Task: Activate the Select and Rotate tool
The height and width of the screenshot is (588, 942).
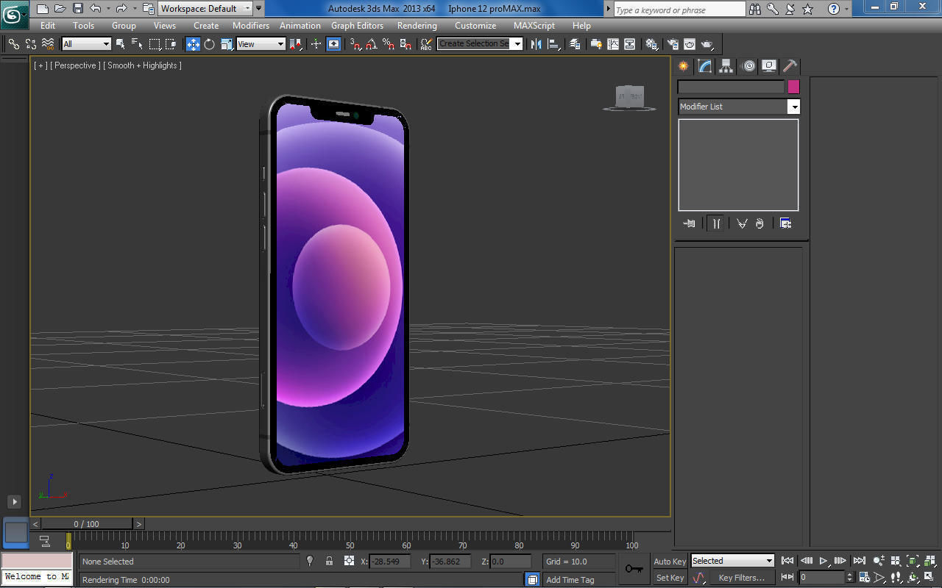Action: (210, 44)
